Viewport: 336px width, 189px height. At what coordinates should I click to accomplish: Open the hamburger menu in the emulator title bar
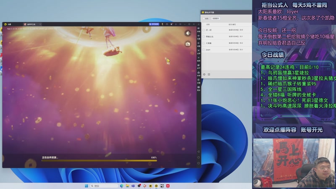tap(176, 24)
